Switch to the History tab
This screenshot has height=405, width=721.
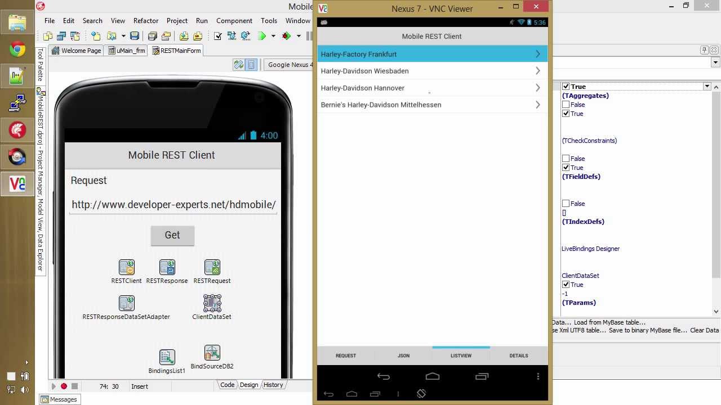(x=273, y=385)
